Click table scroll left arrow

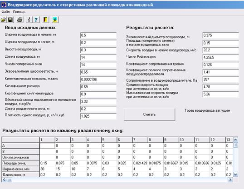(4, 180)
